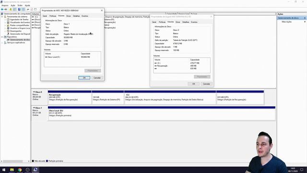The height and width of the screenshot is (173, 307).
Task: Open Políticas tab in Disco 0 properties dialog
Action: [162, 22]
